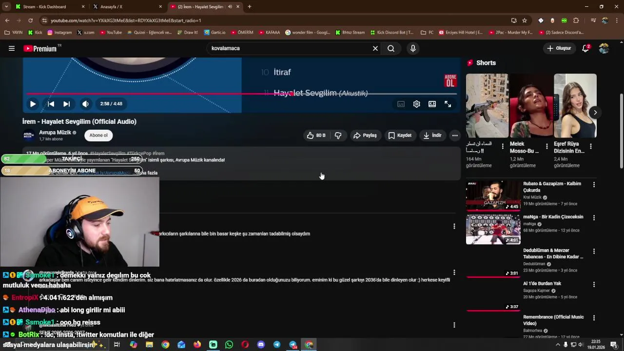Open Discord from the taskbar
This screenshot has width=624, height=351.
pyautogui.click(x=261, y=345)
